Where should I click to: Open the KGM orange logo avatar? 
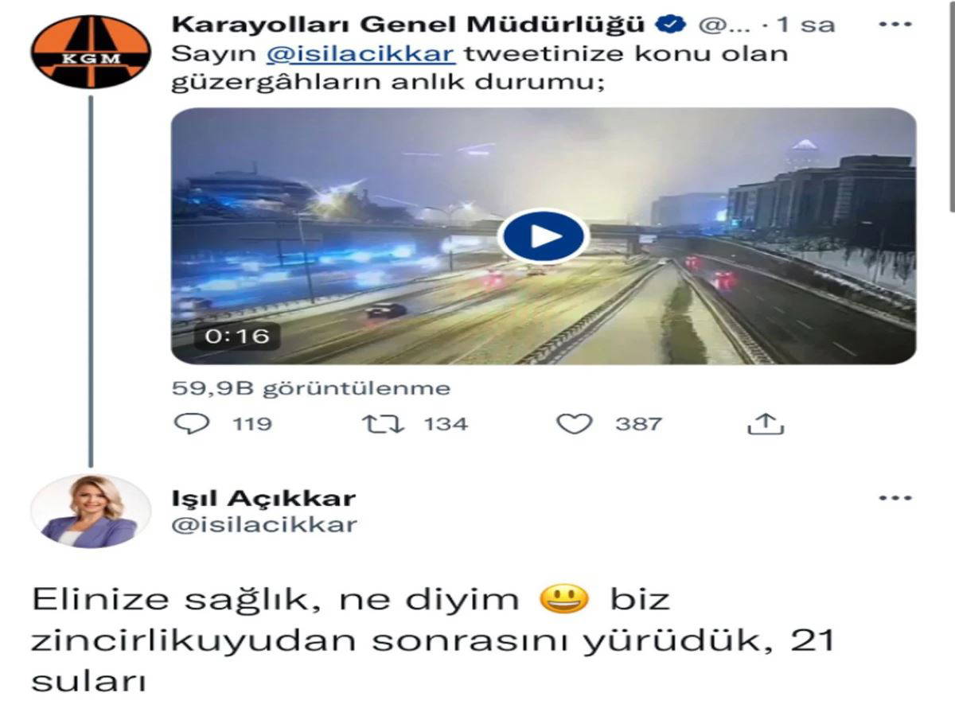point(91,51)
